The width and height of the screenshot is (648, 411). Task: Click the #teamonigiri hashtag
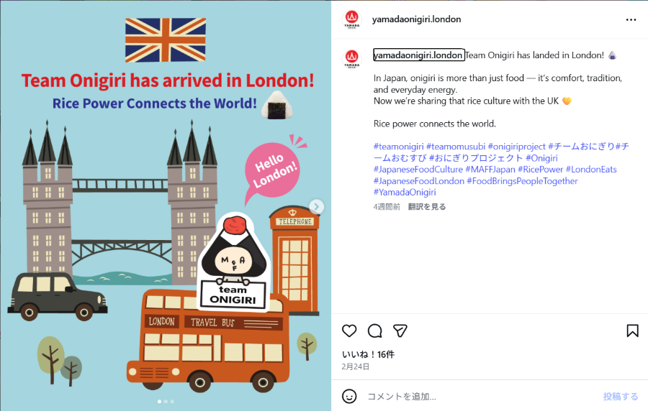pos(398,147)
